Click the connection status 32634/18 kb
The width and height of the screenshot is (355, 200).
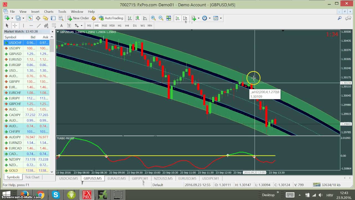(x=327, y=185)
